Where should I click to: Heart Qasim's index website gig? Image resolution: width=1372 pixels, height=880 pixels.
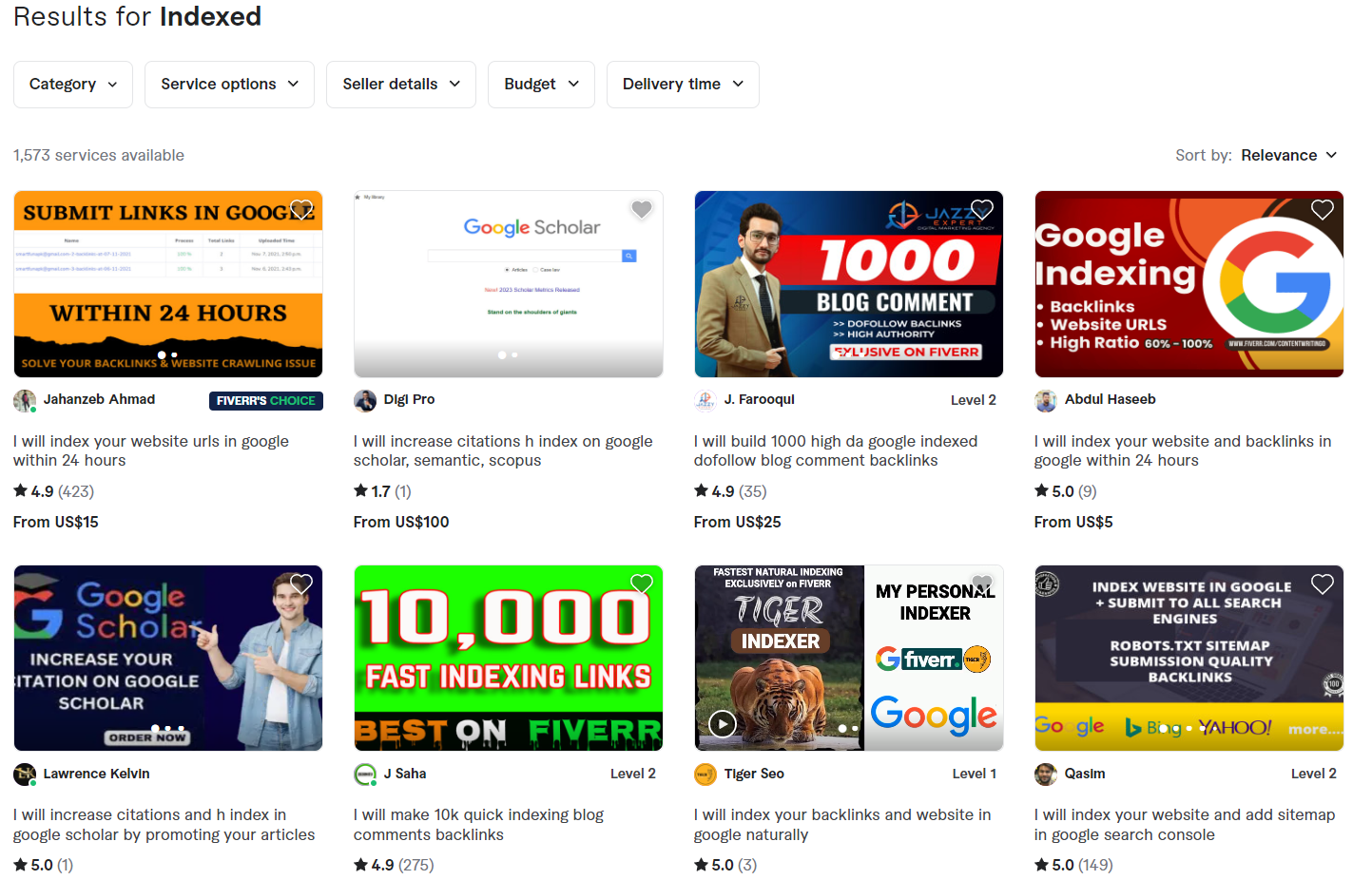point(1323,584)
